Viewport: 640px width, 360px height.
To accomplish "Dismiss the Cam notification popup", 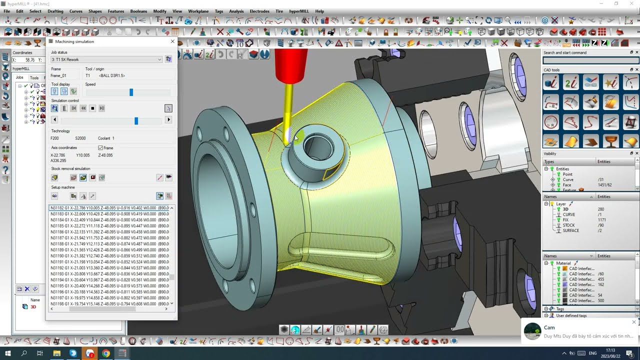I will coord(634,322).
